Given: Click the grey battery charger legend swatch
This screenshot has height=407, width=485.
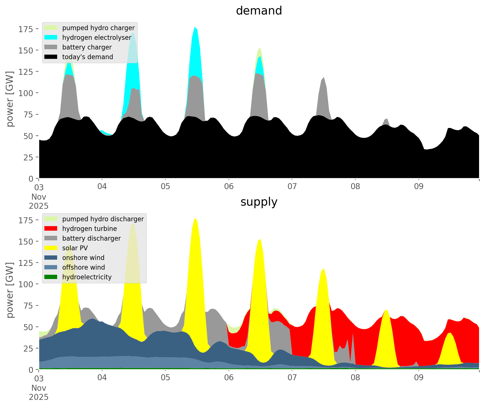Looking at the screenshot, I should tap(51, 47).
